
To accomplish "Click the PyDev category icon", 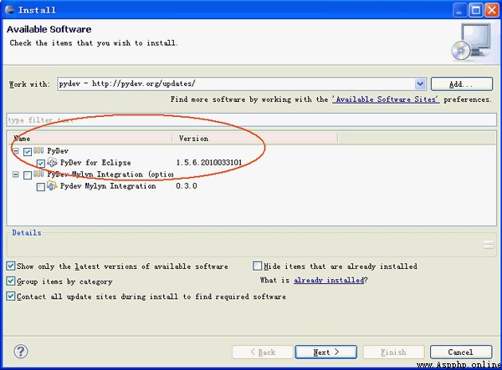I will pyautogui.click(x=38, y=150).
